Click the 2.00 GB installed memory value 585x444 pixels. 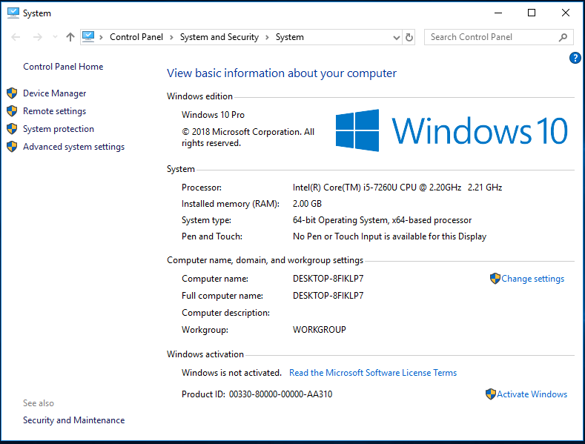(x=307, y=204)
